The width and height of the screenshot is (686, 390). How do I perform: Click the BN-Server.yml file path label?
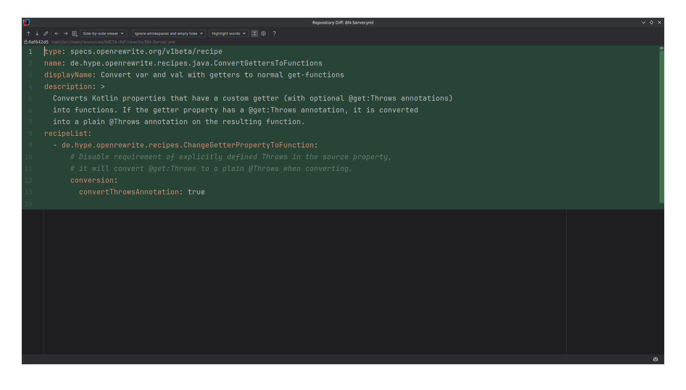coord(113,42)
